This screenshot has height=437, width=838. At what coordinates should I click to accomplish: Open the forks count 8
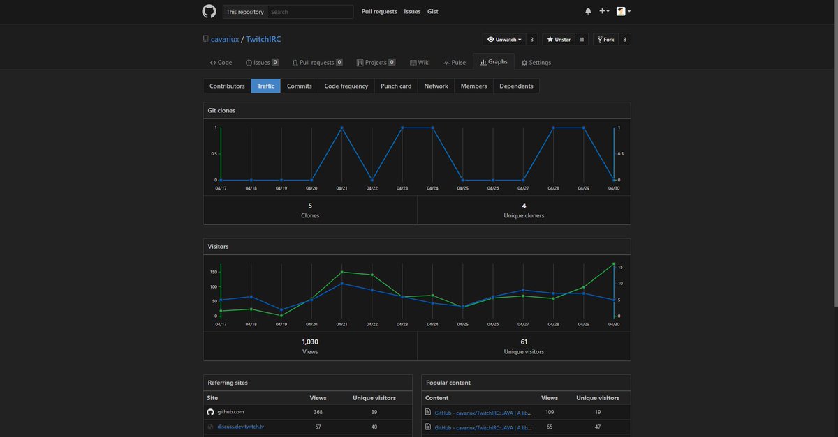click(625, 39)
